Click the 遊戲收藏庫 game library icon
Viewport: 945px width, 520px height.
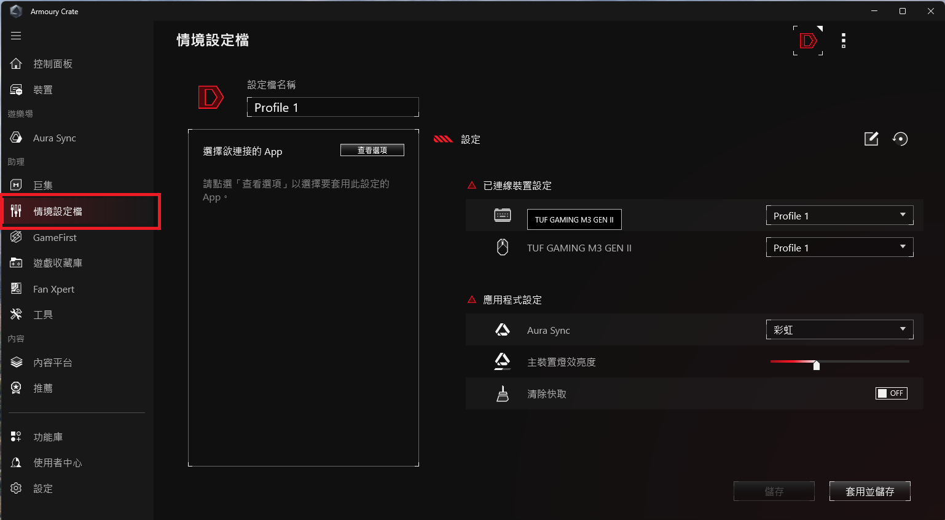pos(16,263)
